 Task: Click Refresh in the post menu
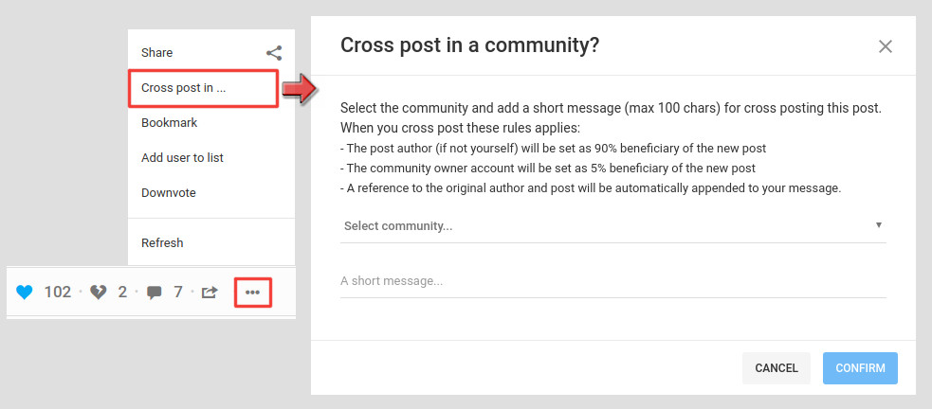(162, 243)
